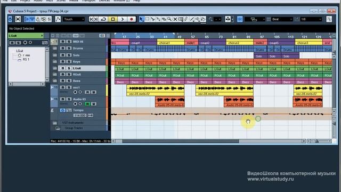
Task: Click the Stop transport button
Action: [x=113, y=19]
